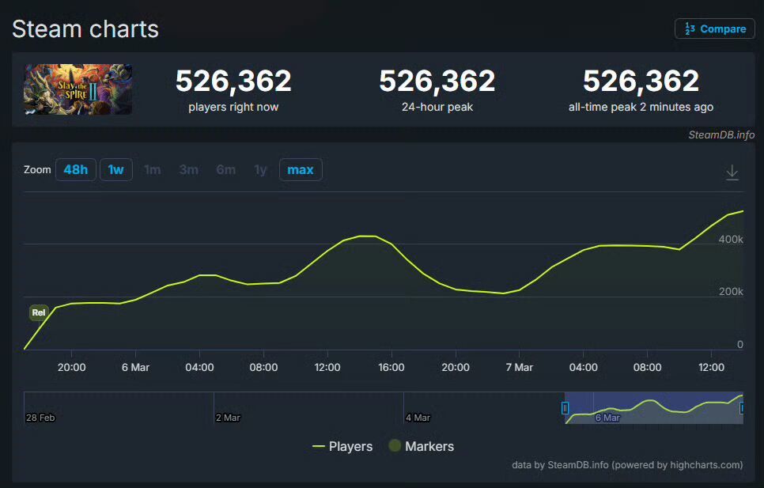Grab the right navigator range handle
This screenshot has height=488, width=764.
(742, 407)
